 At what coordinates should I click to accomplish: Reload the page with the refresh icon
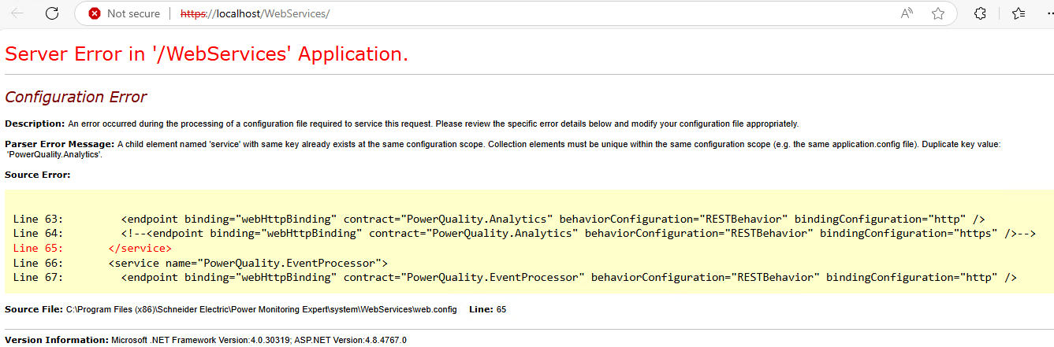tap(52, 13)
